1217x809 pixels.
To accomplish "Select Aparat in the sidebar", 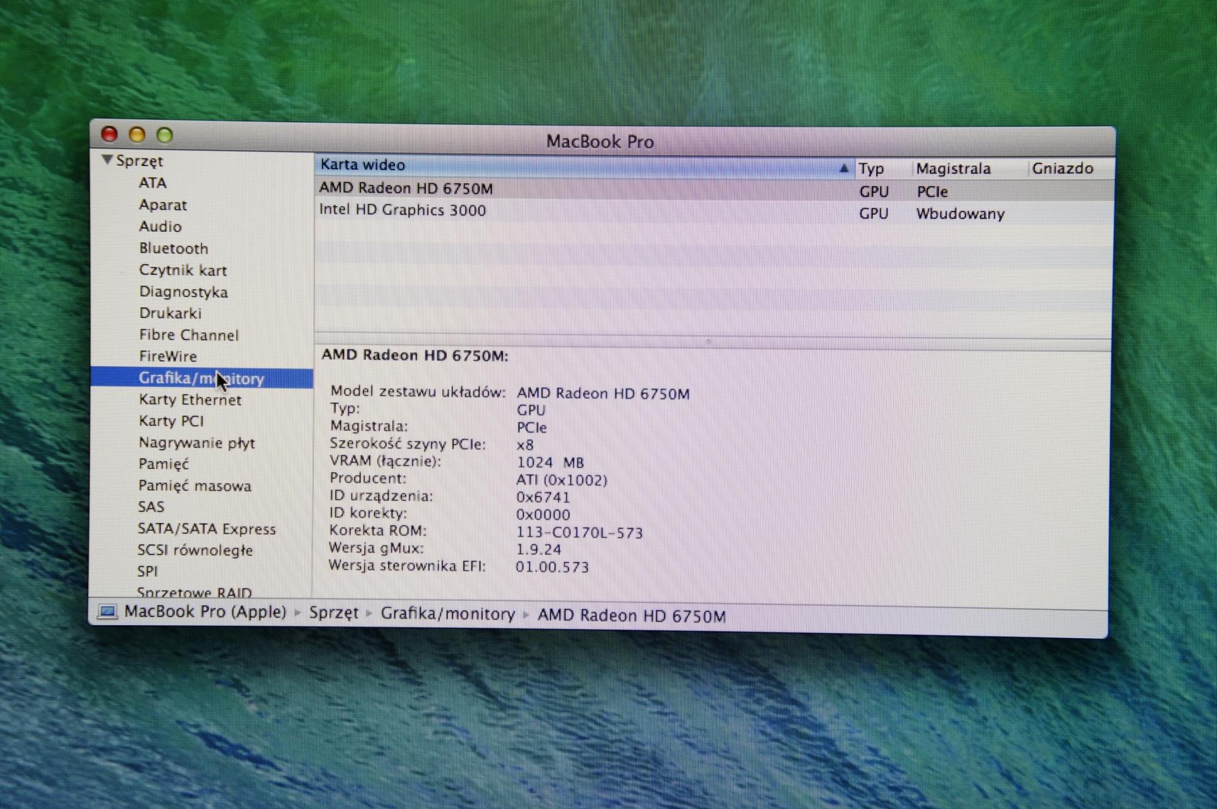I will pos(163,205).
